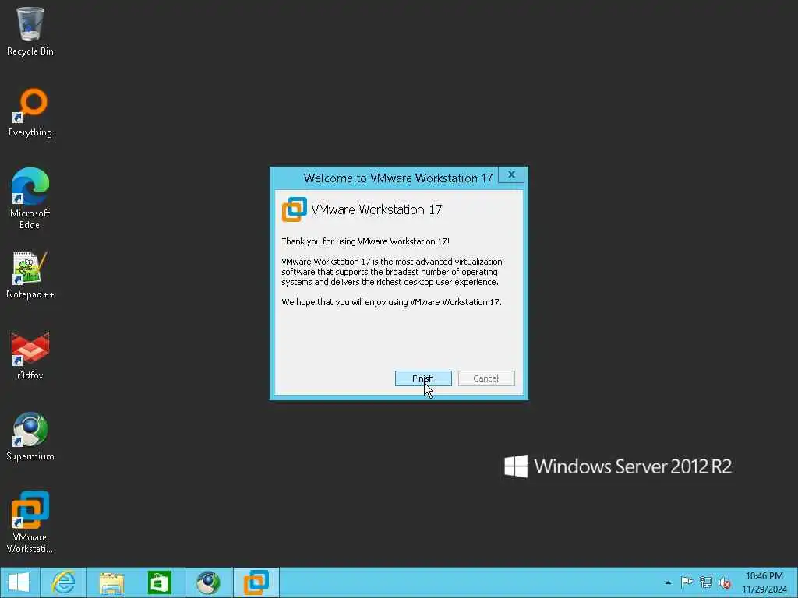798x598 pixels.
Task: Open the Recycle Bin desktop icon
Action: (x=30, y=31)
